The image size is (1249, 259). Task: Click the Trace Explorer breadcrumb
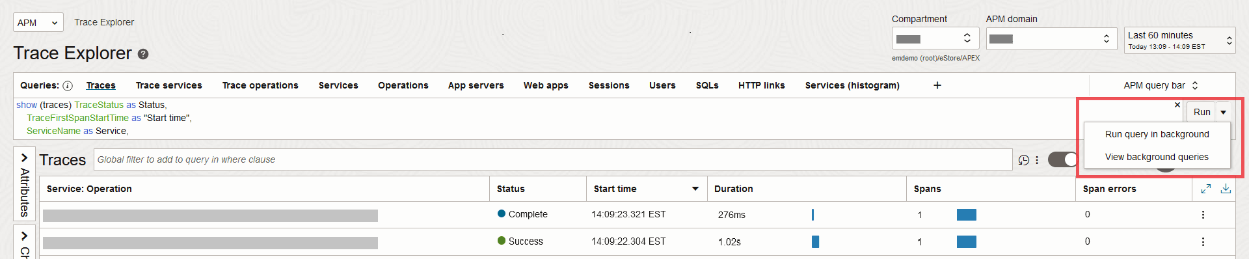104,22
